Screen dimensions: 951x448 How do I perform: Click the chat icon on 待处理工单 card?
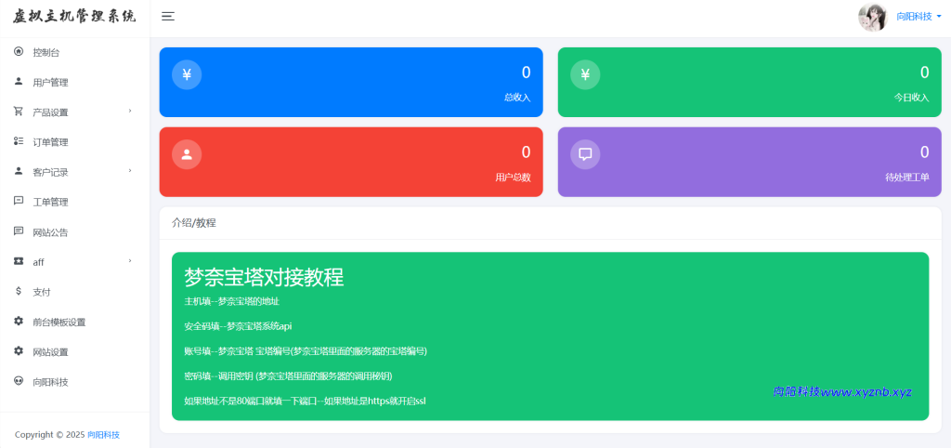coord(585,154)
